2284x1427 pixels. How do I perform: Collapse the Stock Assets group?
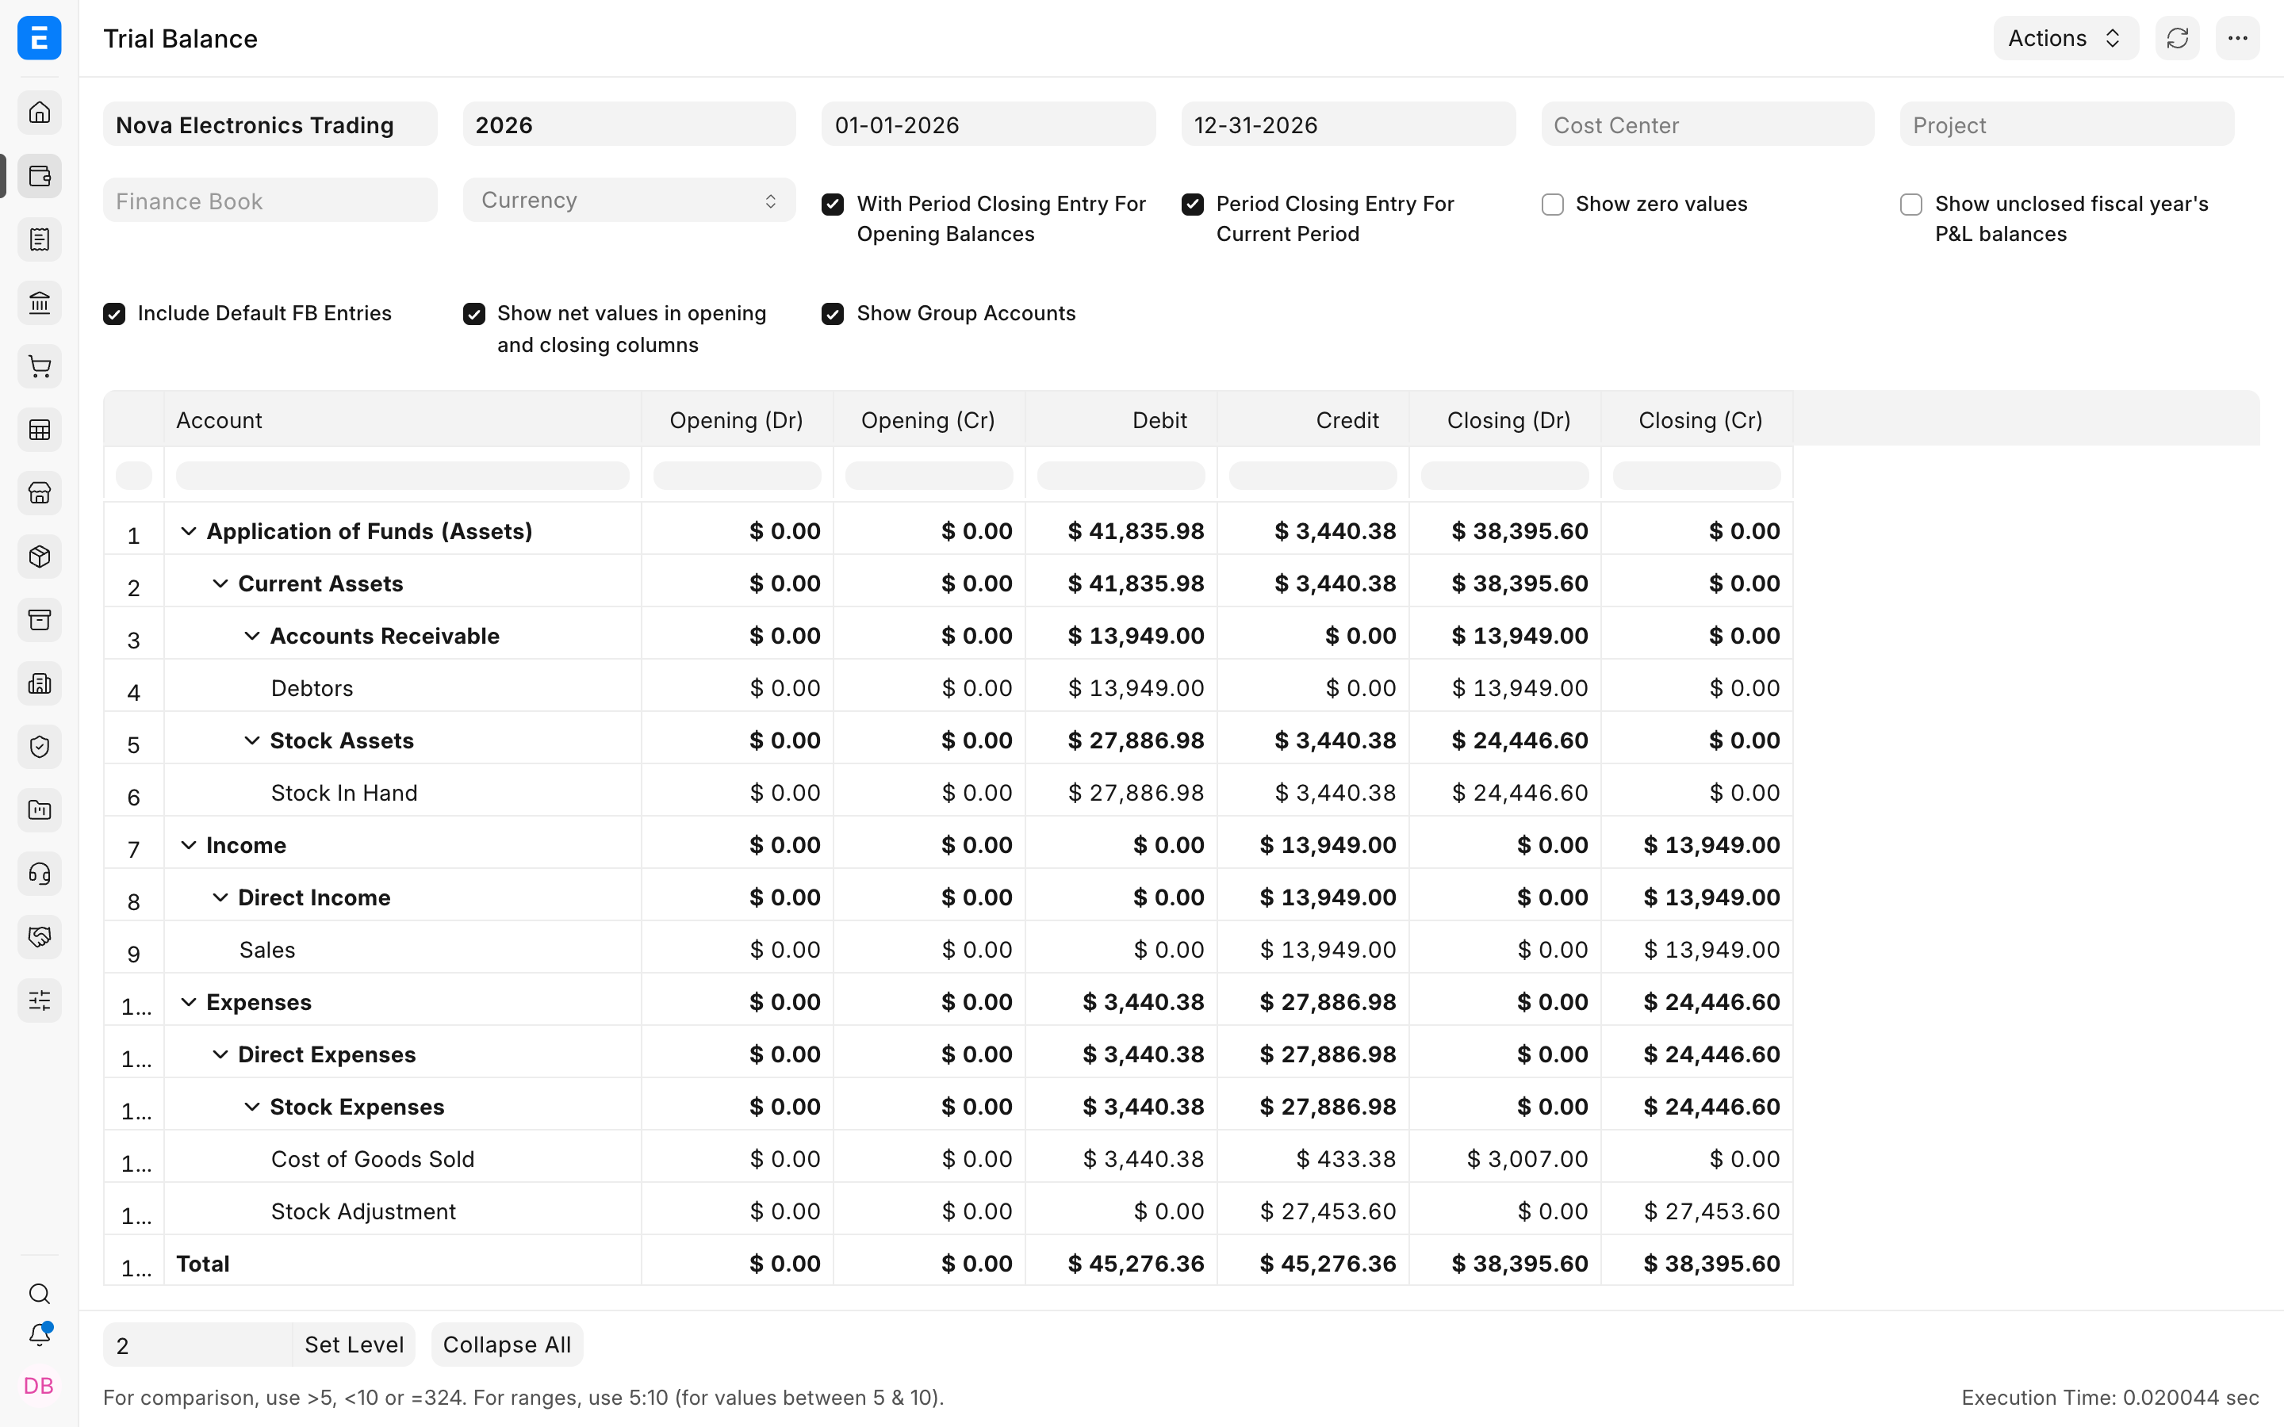click(x=252, y=741)
